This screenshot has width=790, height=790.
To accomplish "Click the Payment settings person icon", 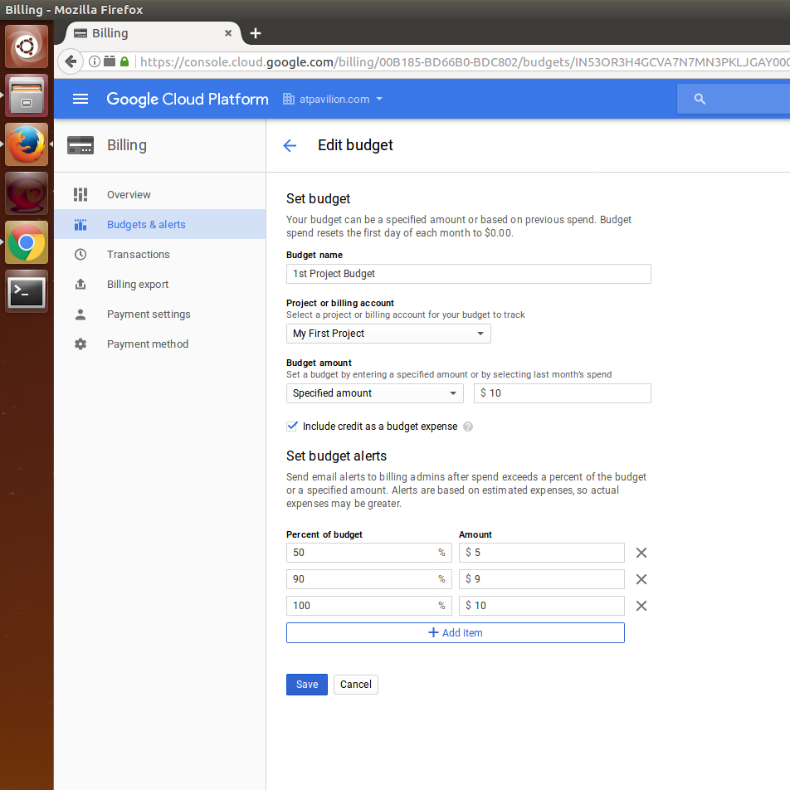I will coord(80,315).
